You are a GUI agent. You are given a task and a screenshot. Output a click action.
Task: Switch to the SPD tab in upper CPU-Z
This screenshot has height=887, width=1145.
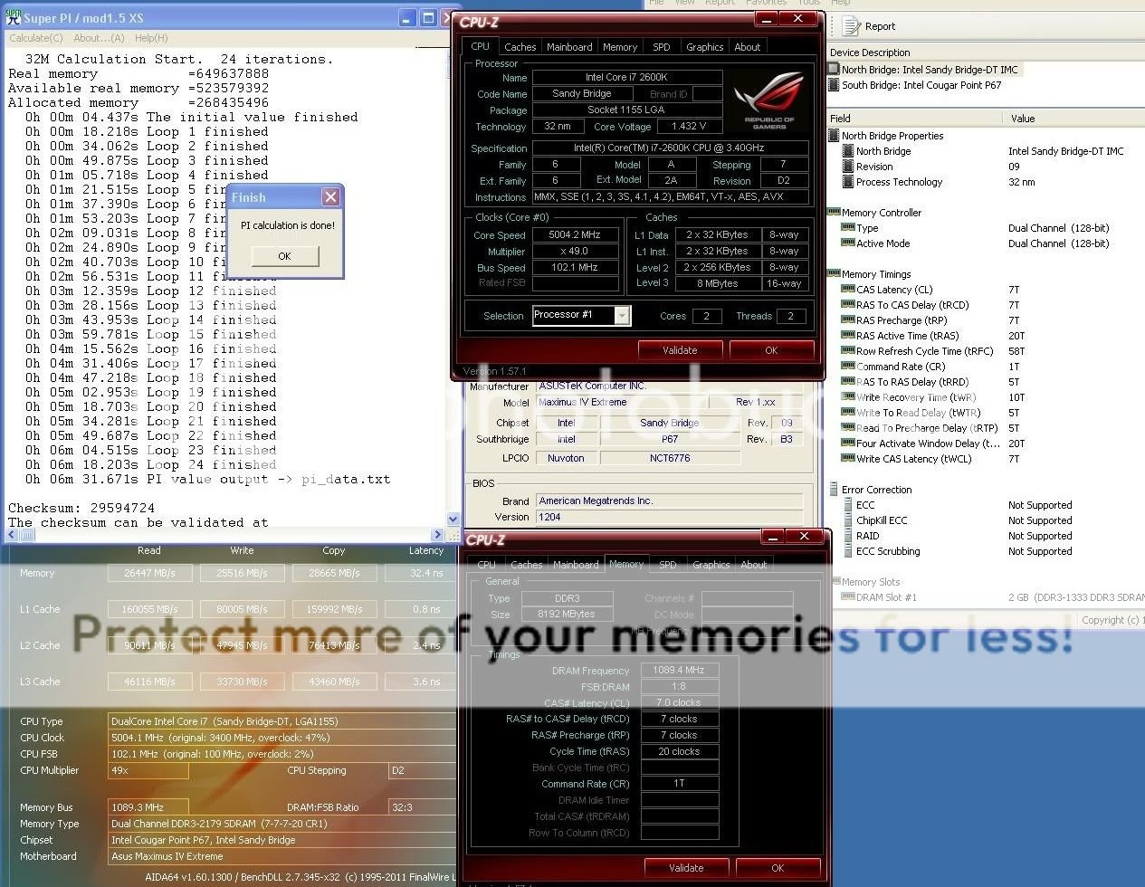click(662, 47)
